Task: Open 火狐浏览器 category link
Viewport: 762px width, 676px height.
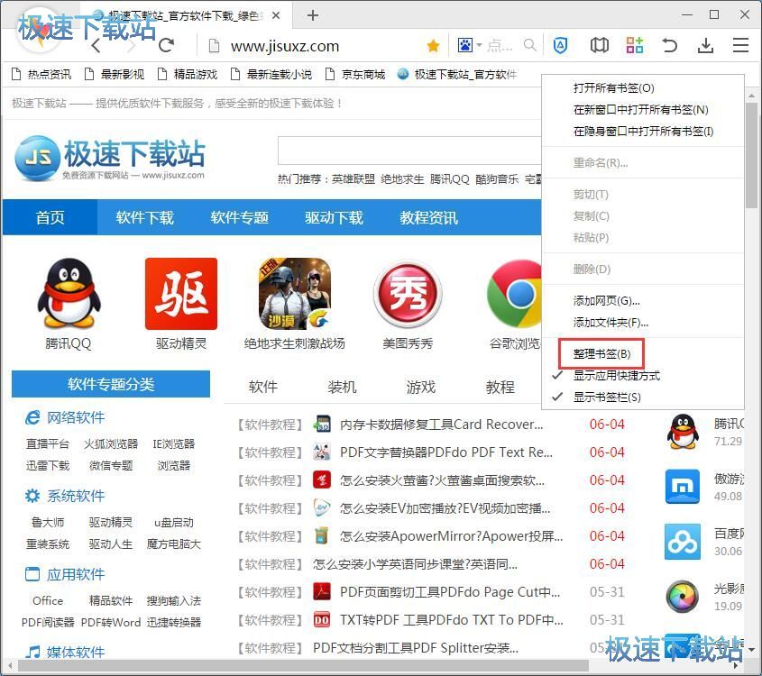Action: click(x=111, y=443)
